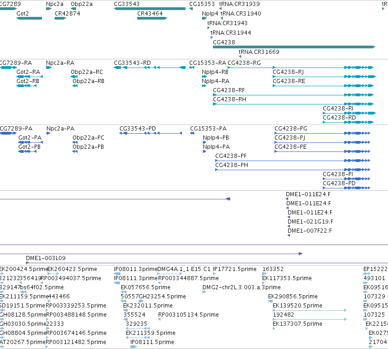The width and height of the screenshot is (388, 349).
Task: Select the tRNA:CR31940 feature label
Action: coord(241,14)
